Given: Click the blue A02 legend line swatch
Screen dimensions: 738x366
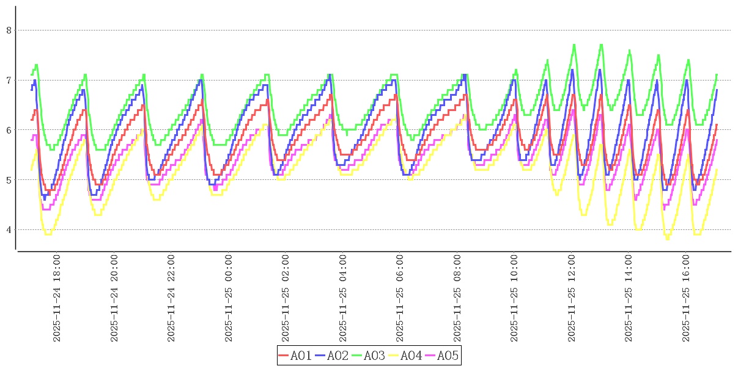Looking at the screenshot, I should pos(320,356).
